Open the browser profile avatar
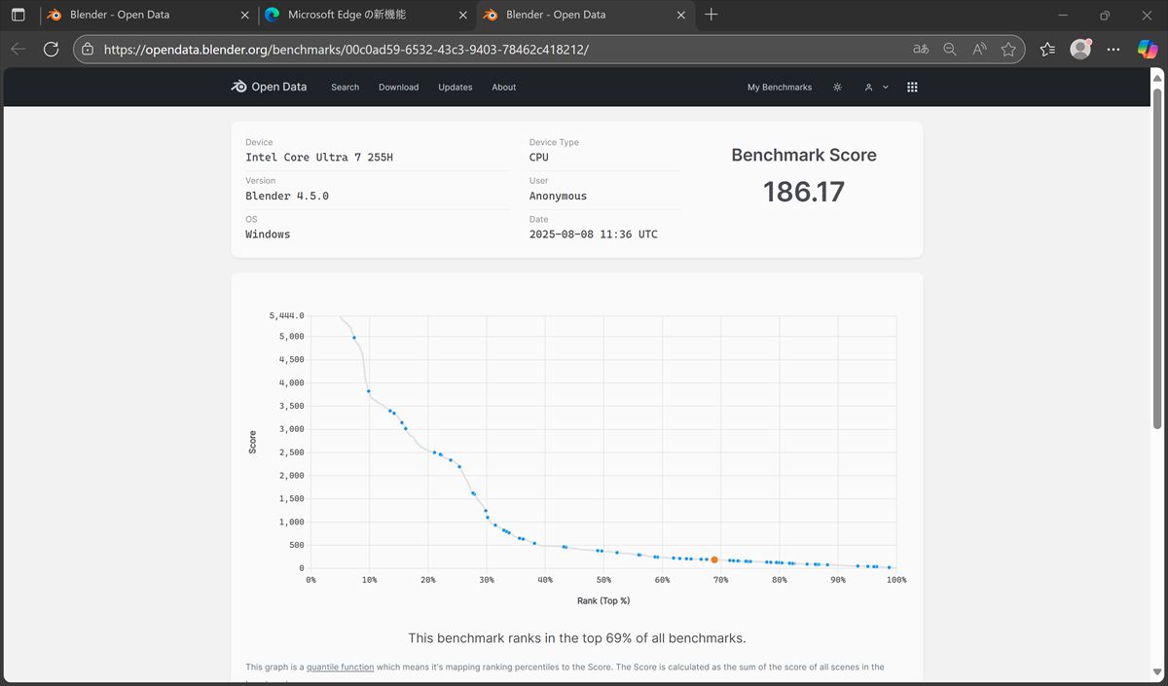Screen dimensions: 1168x686 [1080, 49]
